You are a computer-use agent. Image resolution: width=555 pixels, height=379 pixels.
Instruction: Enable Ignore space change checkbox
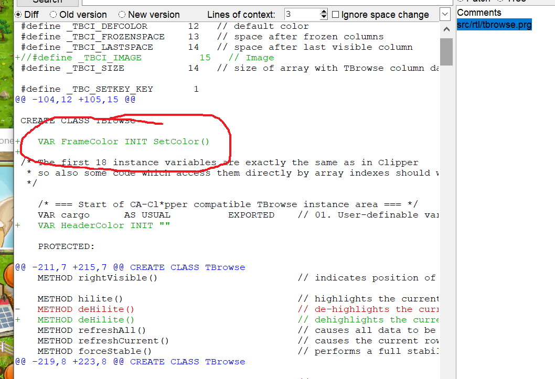tap(336, 15)
